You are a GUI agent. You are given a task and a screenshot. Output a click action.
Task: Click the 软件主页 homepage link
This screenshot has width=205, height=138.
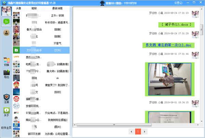tap(6, 128)
